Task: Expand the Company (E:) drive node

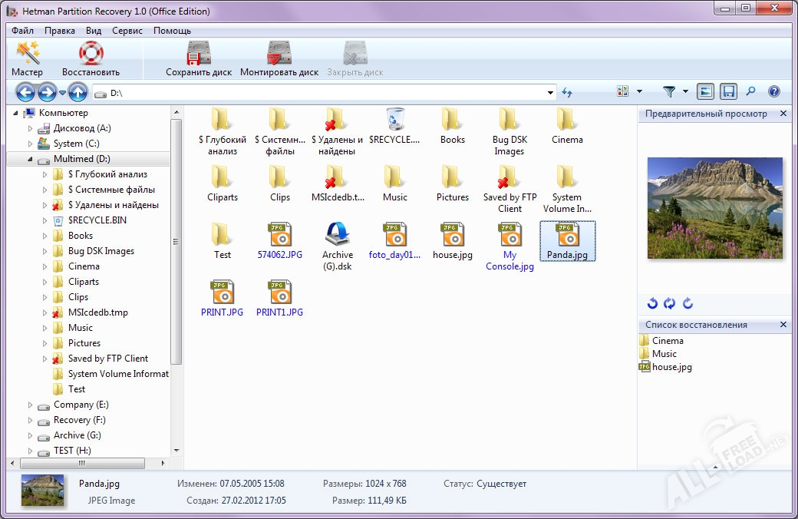Action: coord(31,405)
